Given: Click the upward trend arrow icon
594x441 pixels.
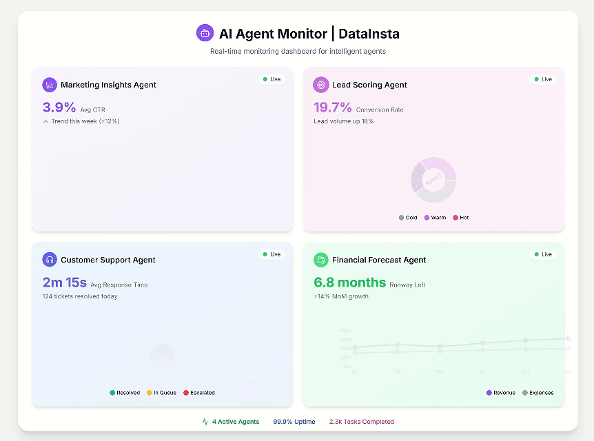Looking at the screenshot, I should 45,121.
